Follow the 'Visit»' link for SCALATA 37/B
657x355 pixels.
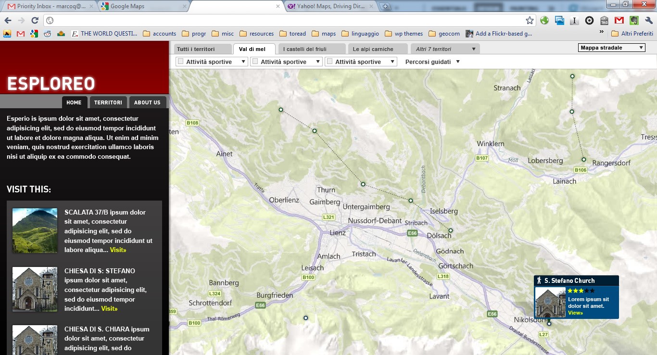[118, 250]
